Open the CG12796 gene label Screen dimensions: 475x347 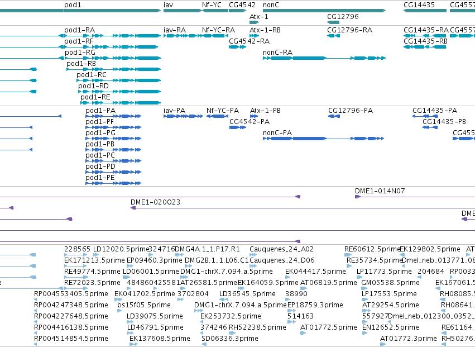(x=343, y=16)
